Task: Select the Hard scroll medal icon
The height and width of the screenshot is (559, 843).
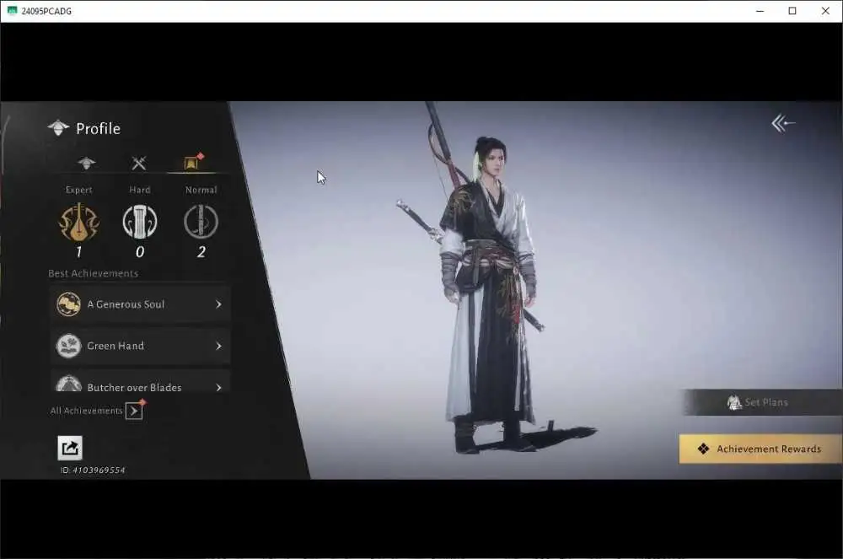Action: tap(140, 222)
